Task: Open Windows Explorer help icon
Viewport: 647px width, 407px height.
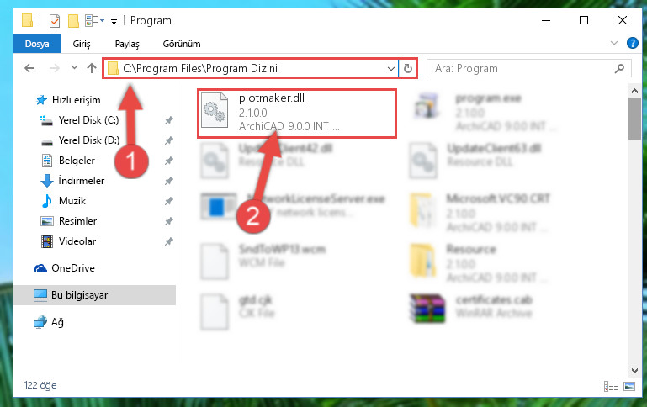Action: point(632,43)
